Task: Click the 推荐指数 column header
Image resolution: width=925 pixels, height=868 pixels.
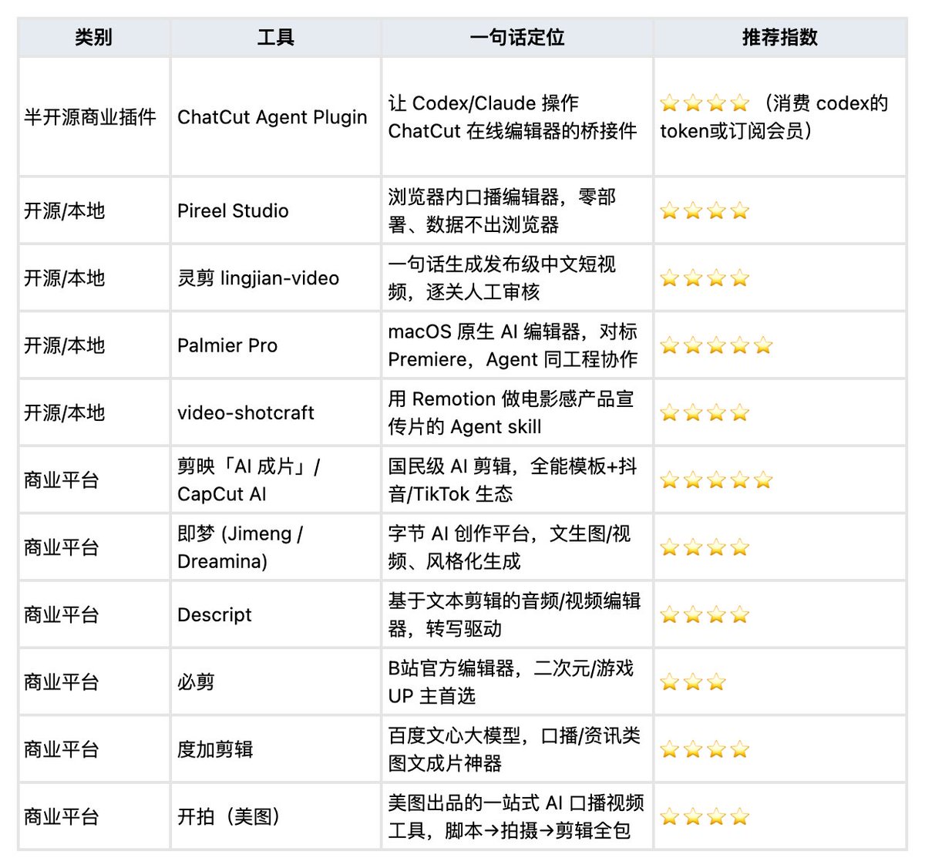Action: pos(779,37)
